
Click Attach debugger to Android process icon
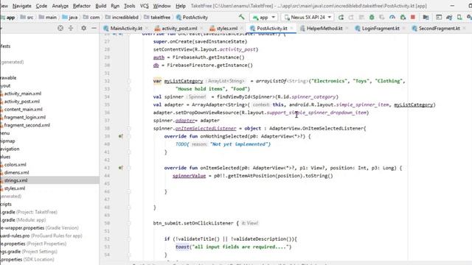pyautogui.click(x=403, y=18)
